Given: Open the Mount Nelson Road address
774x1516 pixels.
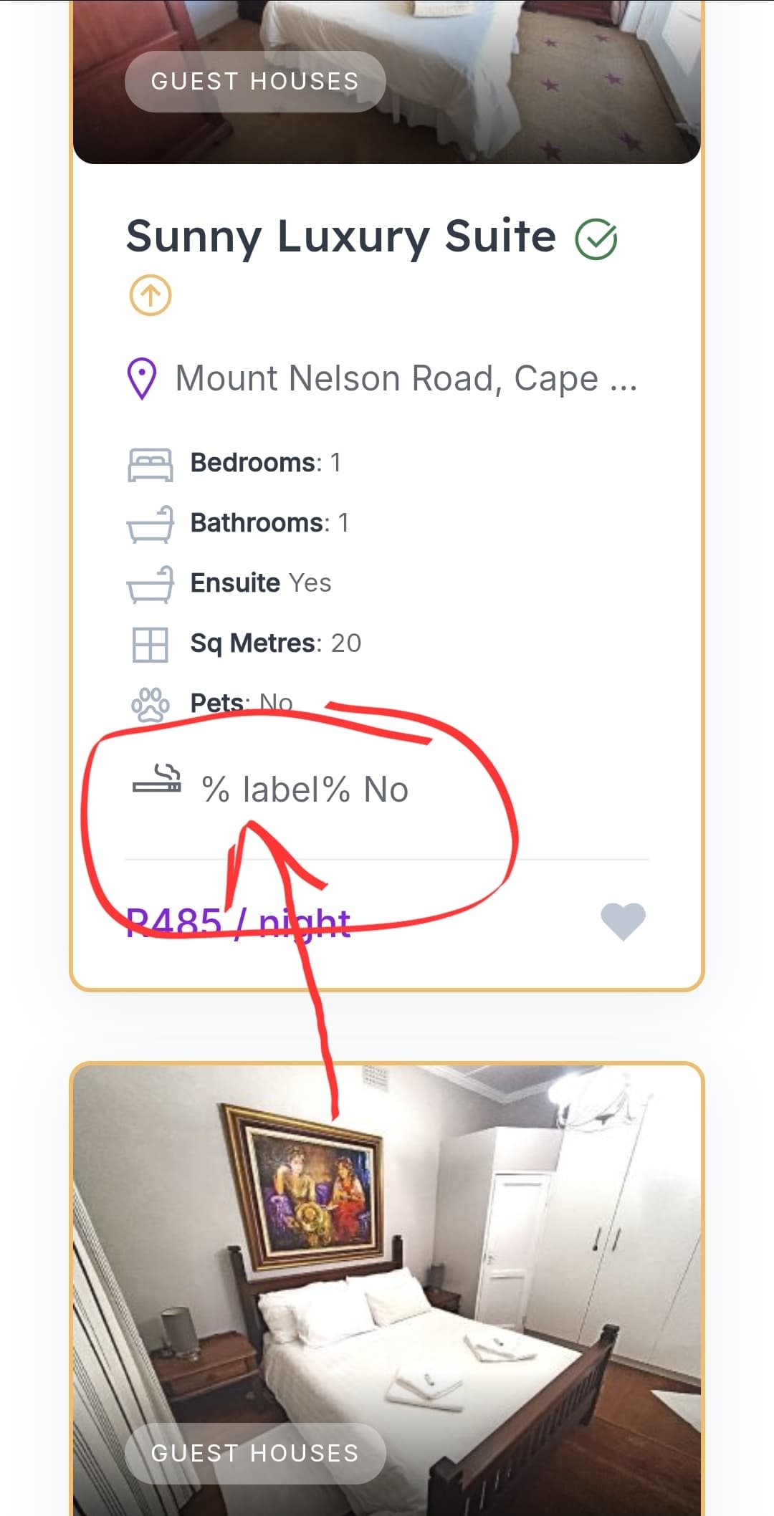Looking at the screenshot, I should coord(406,378).
